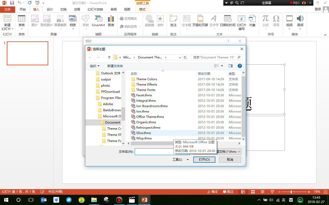The height and width of the screenshot is (205, 329).
Task: Click the 打开(O) button
Action: [x=204, y=159]
